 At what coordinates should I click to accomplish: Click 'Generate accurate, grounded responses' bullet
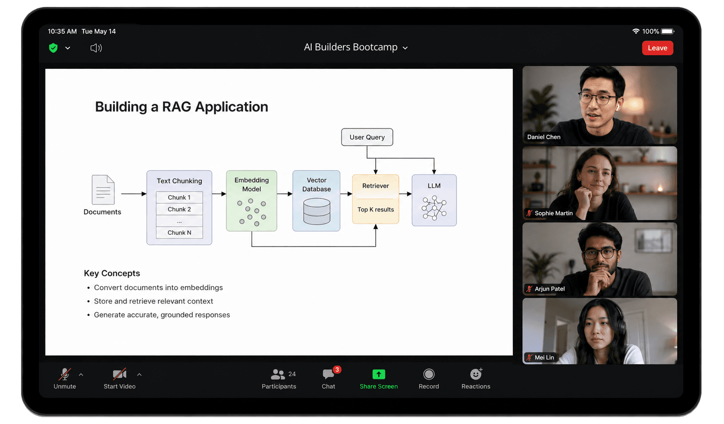(162, 315)
